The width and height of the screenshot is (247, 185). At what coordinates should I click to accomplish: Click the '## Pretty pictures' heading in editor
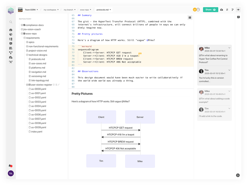tap(90, 34)
